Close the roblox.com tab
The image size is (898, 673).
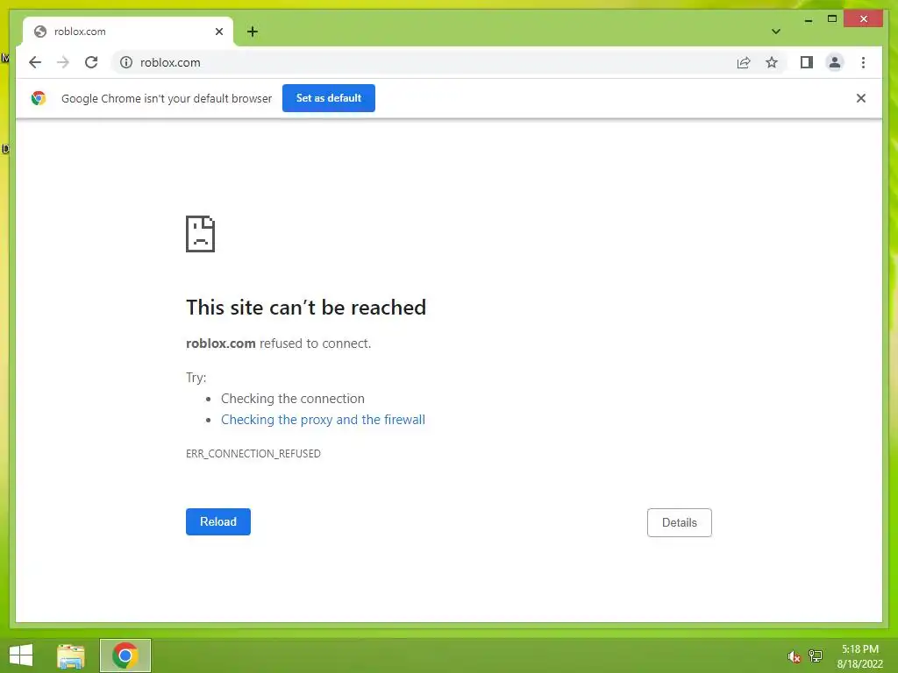(218, 32)
